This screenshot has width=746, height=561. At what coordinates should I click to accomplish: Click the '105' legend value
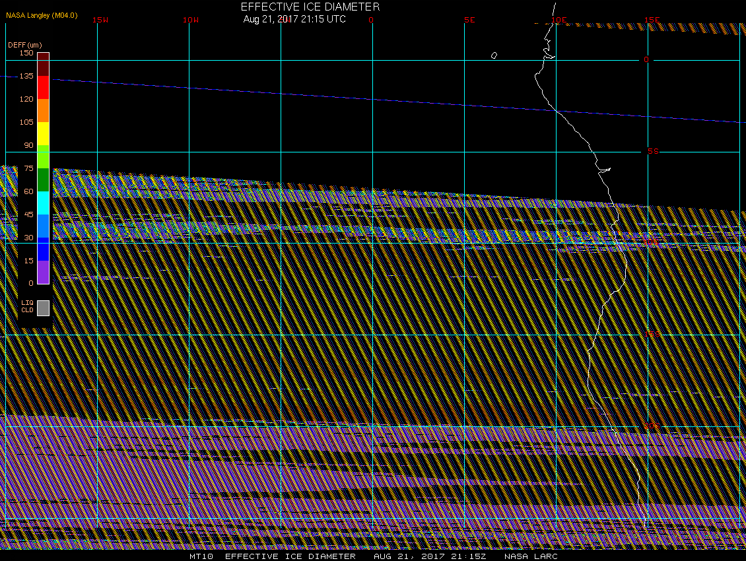pos(26,122)
